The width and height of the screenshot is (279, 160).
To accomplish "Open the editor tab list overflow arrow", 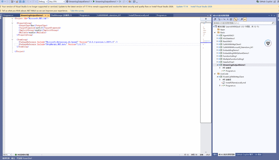I will click(x=208, y=15).
